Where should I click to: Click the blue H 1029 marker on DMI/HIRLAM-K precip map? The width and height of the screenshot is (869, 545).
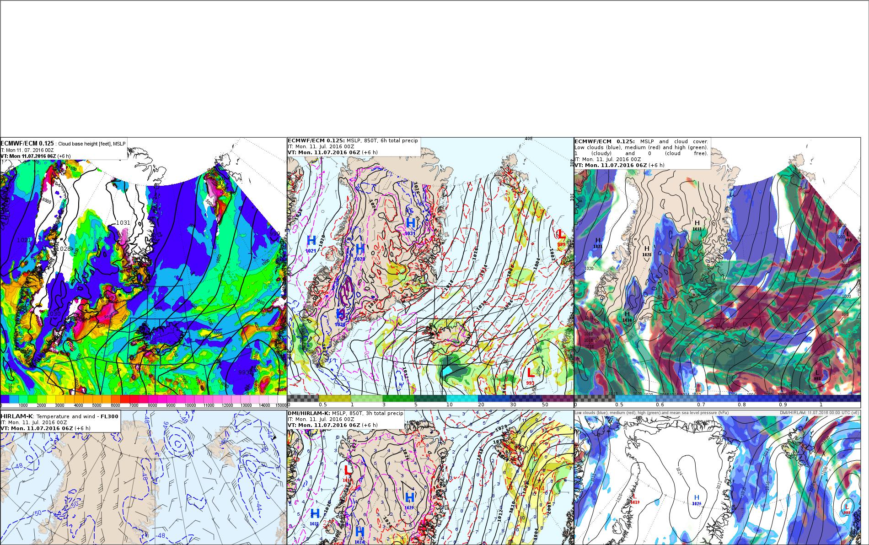pyautogui.click(x=409, y=500)
